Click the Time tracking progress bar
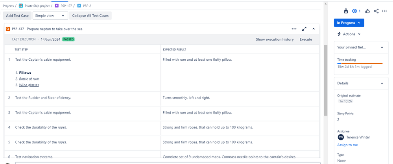 pos(360,63)
